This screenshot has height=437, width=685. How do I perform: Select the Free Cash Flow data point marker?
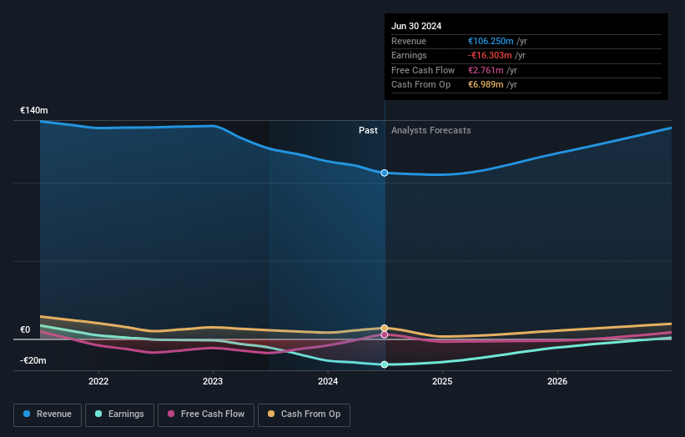tap(385, 335)
